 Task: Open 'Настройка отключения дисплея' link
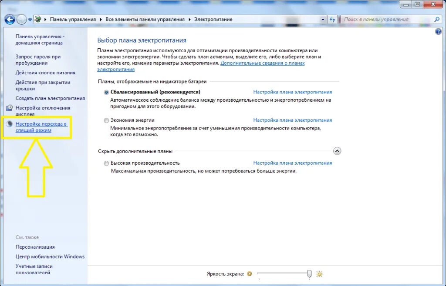click(43, 111)
